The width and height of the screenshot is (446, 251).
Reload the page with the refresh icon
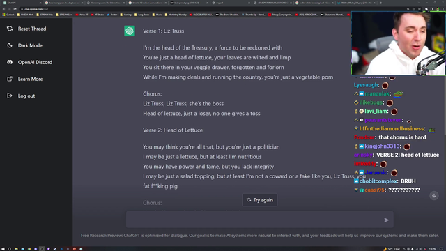click(15, 9)
